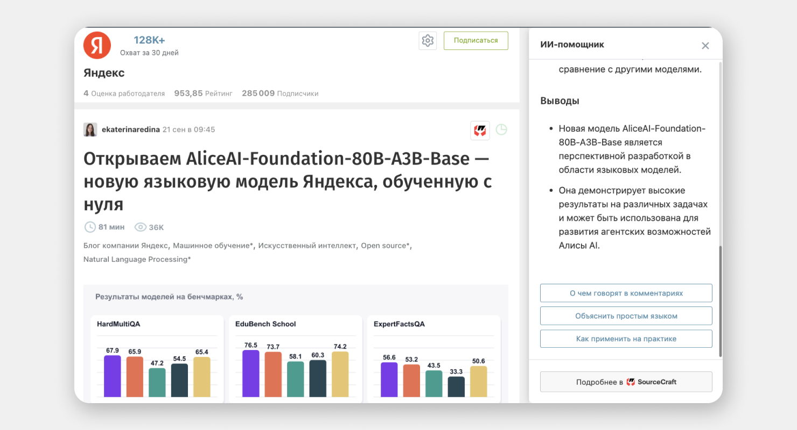Open the Машинное обучение hub link

[x=213, y=246]
